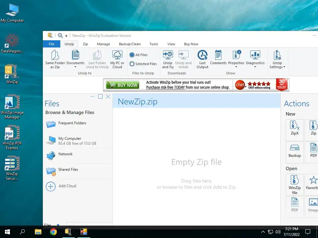
Task: Open the notification center
Action: coord(308,232)
